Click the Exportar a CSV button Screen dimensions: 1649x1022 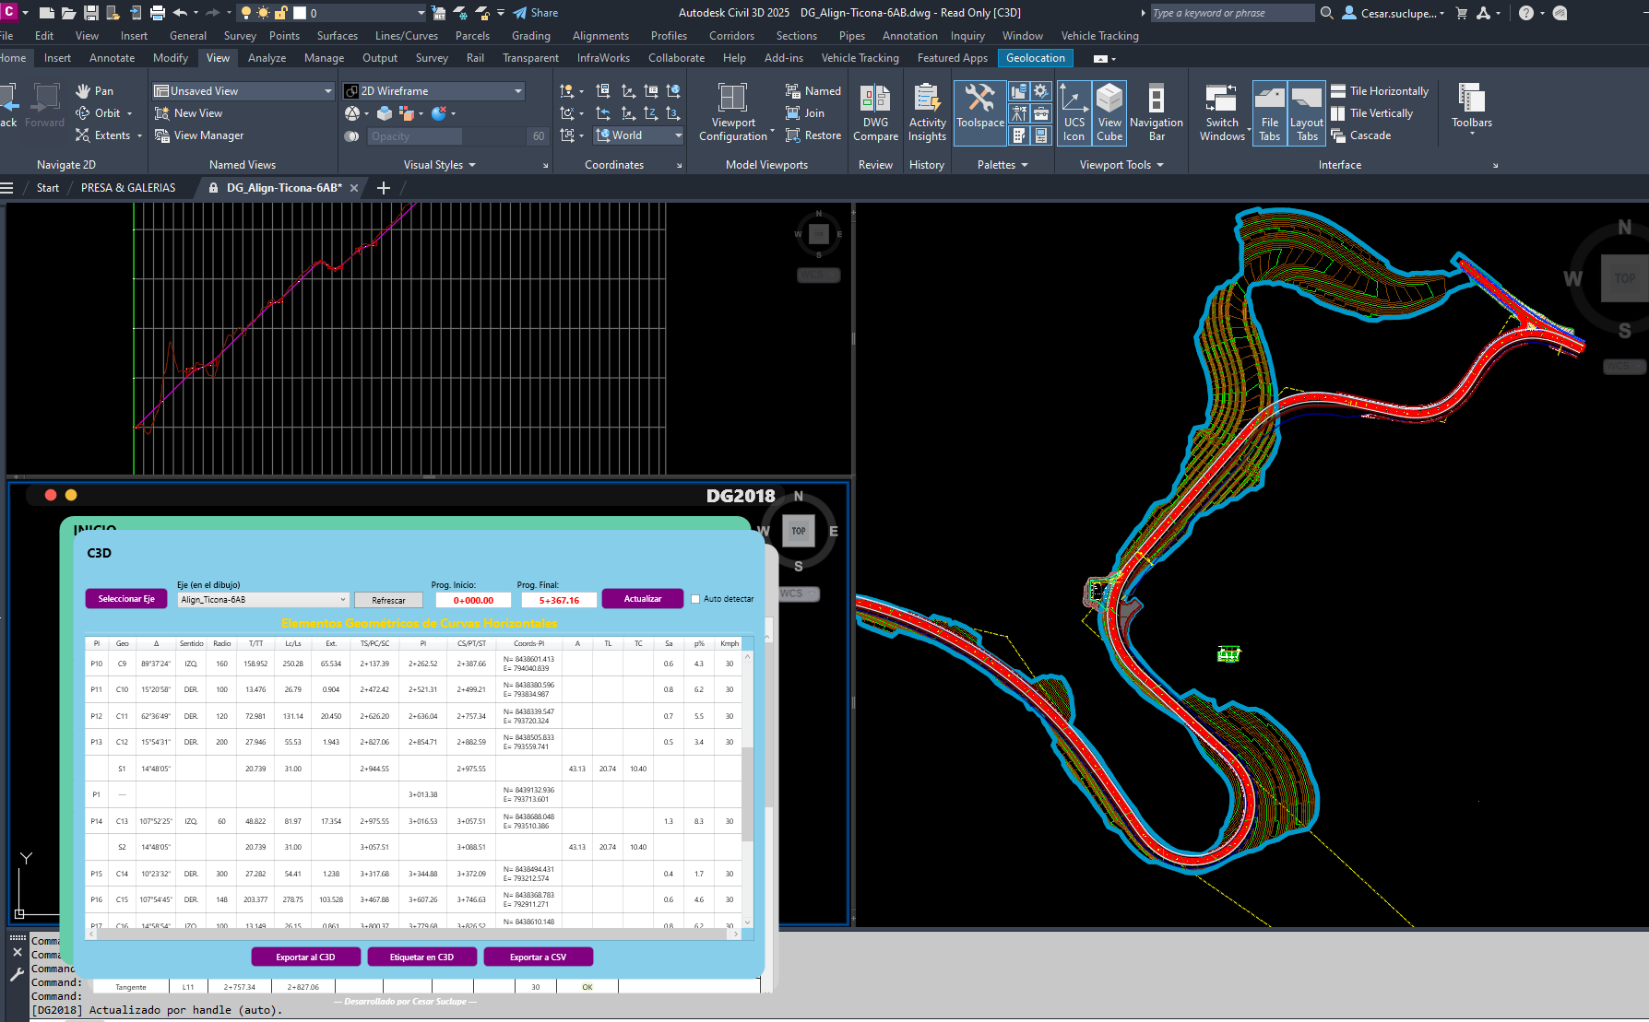pyautogui.click(x=538, y=957)
